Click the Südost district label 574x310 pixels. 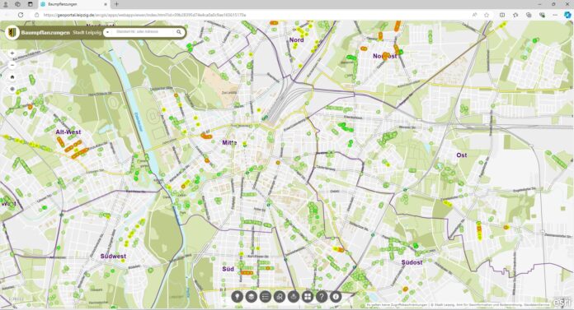click(412, 262)
